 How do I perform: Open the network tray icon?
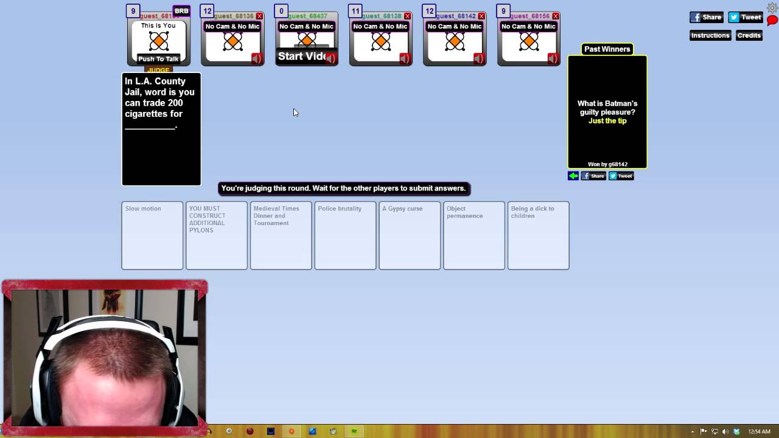715,432
